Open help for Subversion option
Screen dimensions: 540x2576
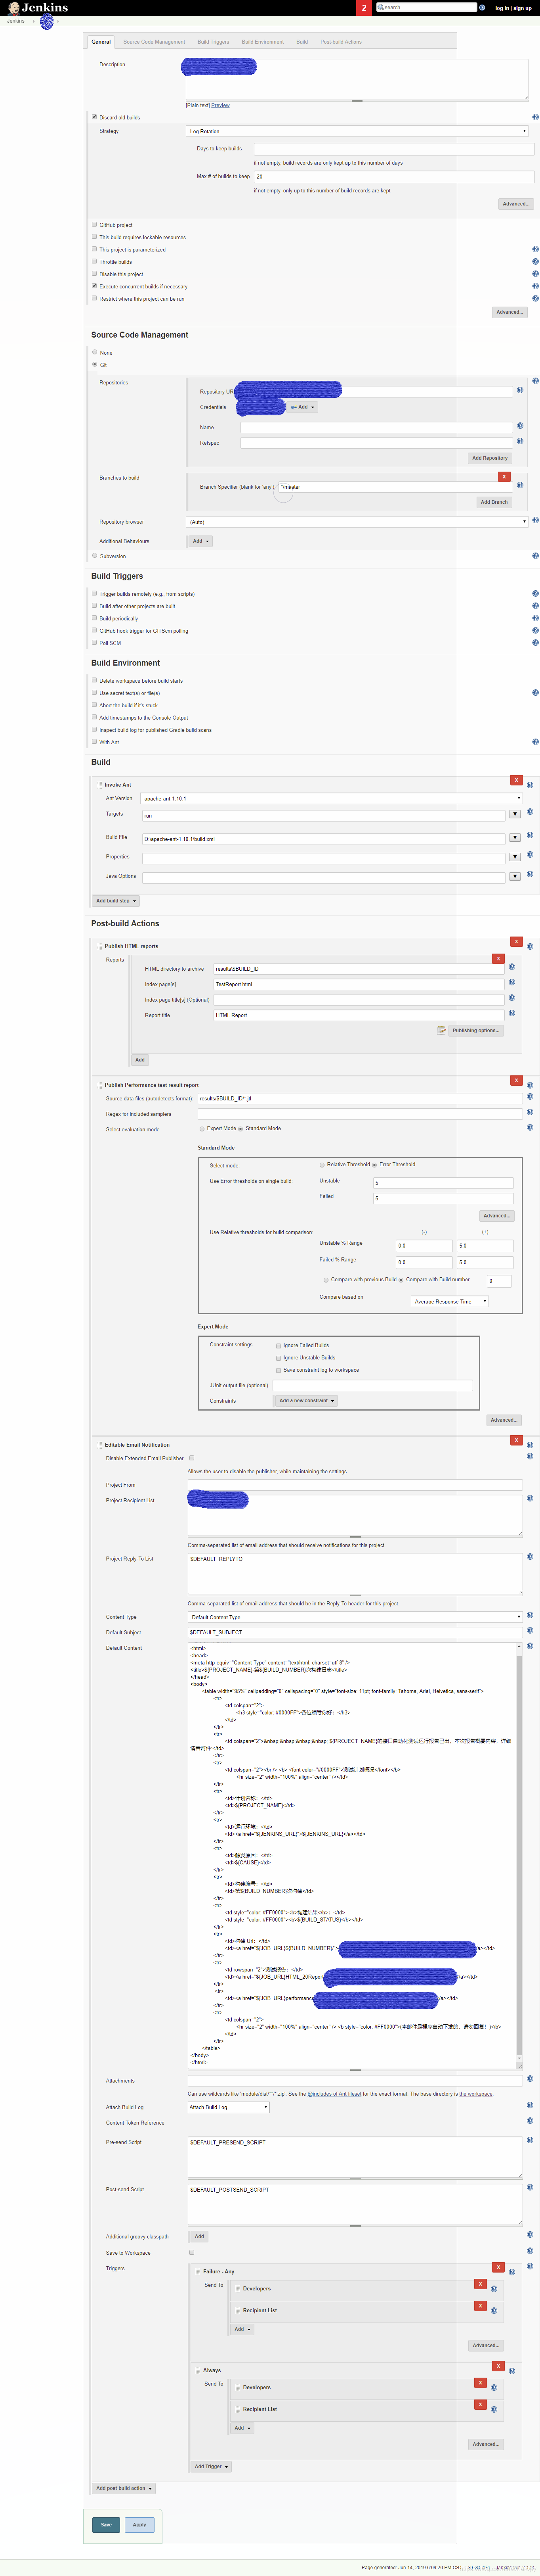(535, 556)
